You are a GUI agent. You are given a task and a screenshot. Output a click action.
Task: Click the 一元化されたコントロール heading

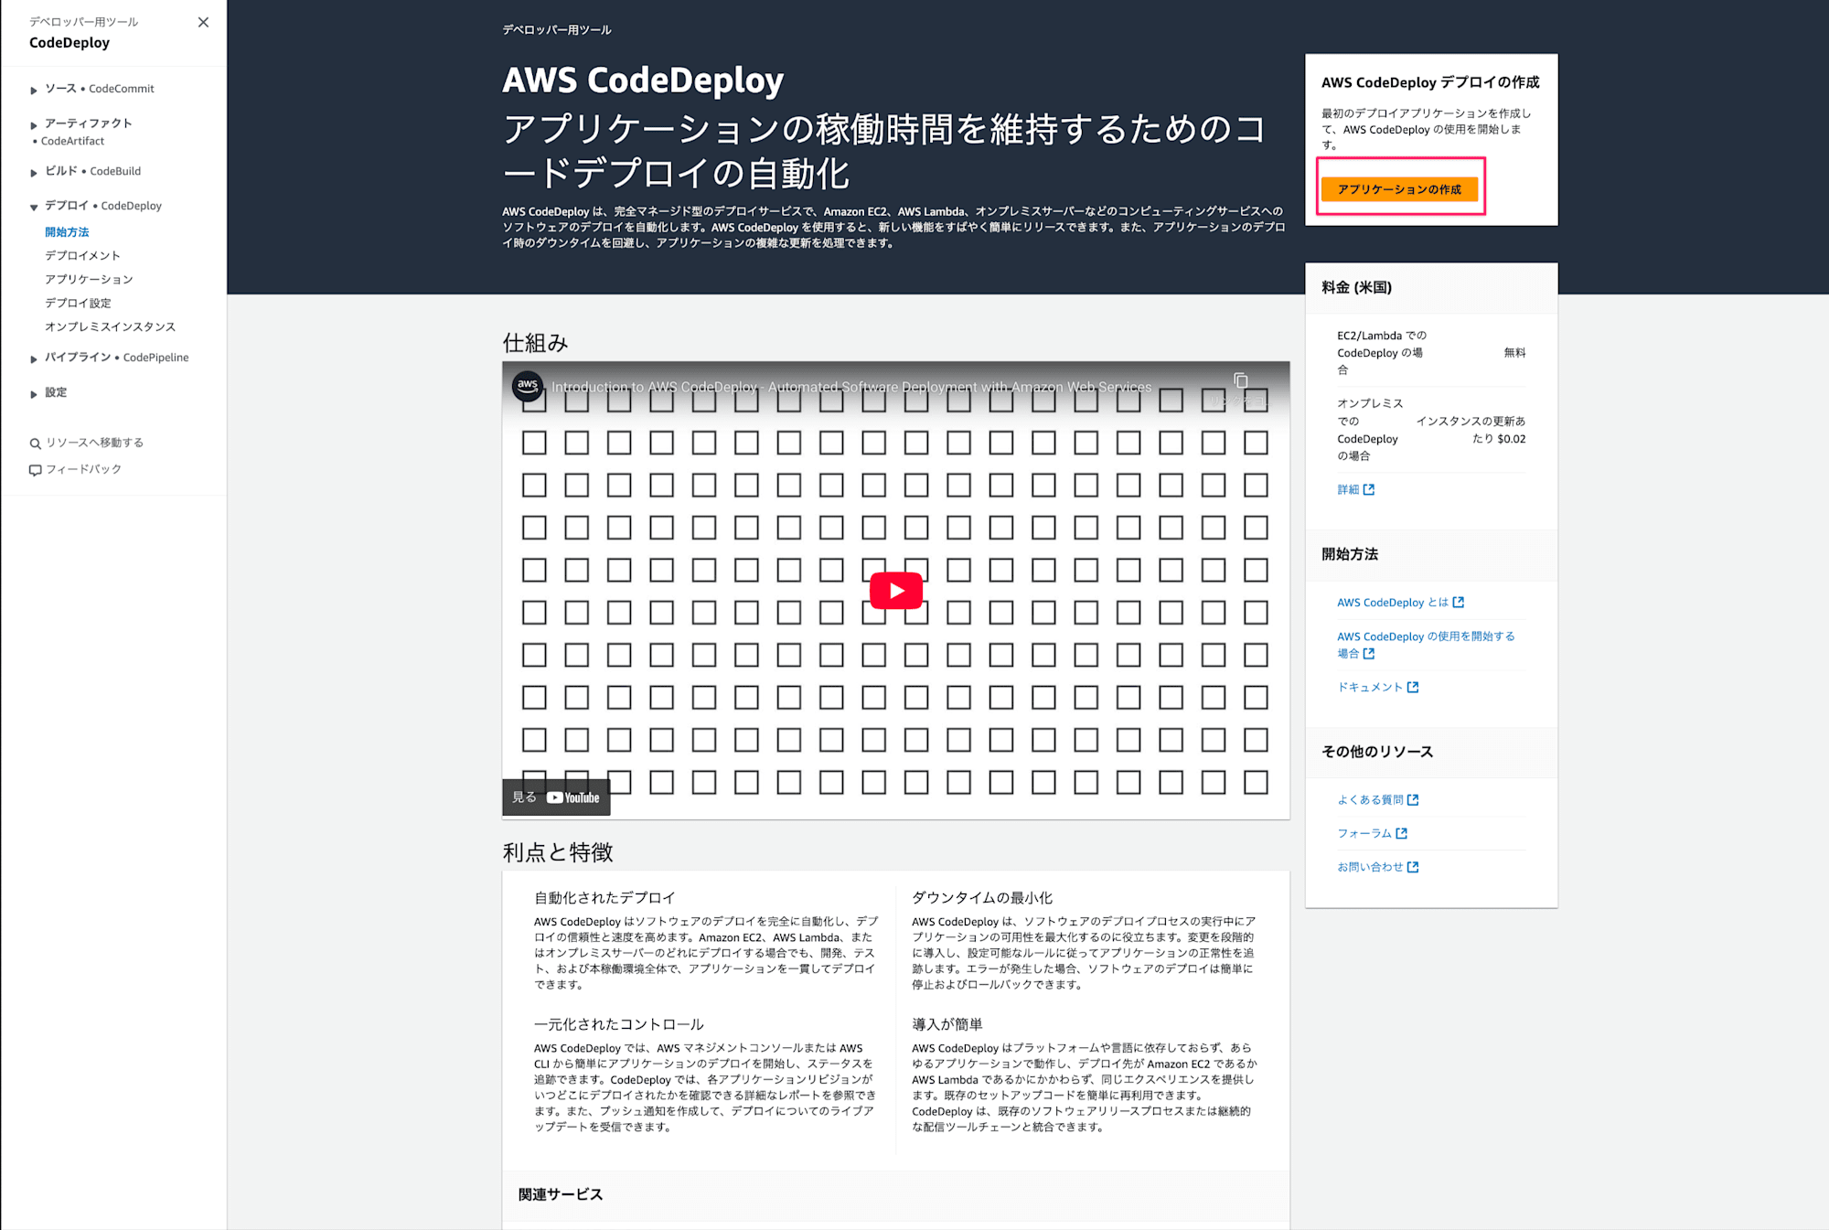click(x=619, y=1024)
